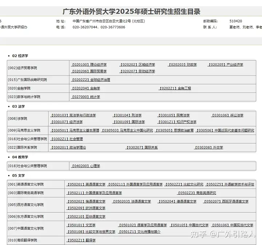The width and height of the screenshot is (262, 245).
Task: Open the 【030105】民商法学 link
Action: click(x=174, y=115)
